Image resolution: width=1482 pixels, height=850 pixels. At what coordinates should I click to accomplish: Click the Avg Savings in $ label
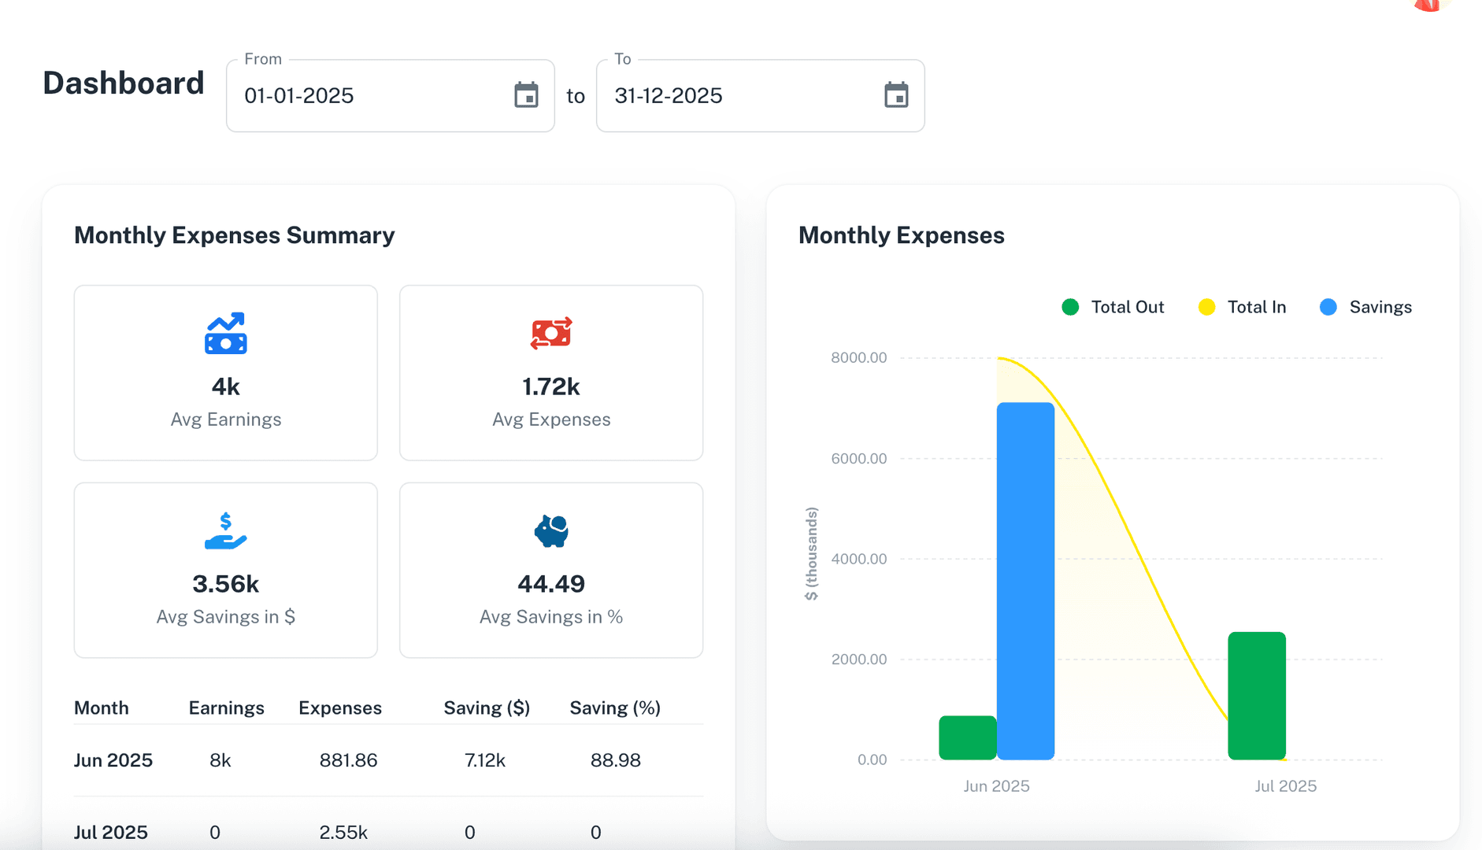(226, 617)
